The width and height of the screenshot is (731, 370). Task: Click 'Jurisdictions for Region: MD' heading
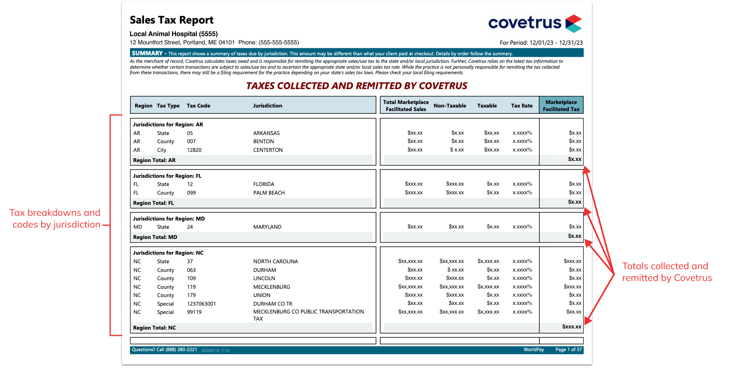169,219
